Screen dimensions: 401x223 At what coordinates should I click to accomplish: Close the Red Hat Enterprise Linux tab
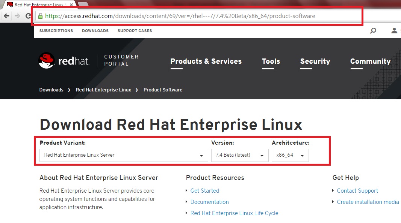click(71, 4)
